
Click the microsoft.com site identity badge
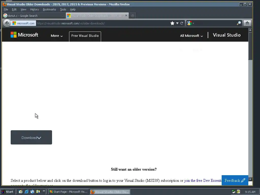tap(24, 23)
